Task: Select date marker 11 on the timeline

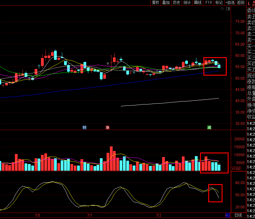Action: pyautogui.click(x=90, y=215)
